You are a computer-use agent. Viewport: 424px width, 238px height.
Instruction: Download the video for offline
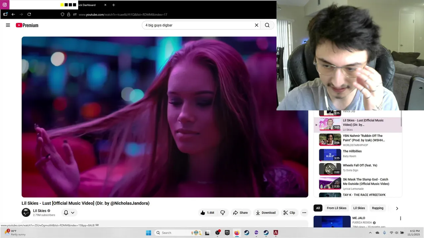[266, 213]
